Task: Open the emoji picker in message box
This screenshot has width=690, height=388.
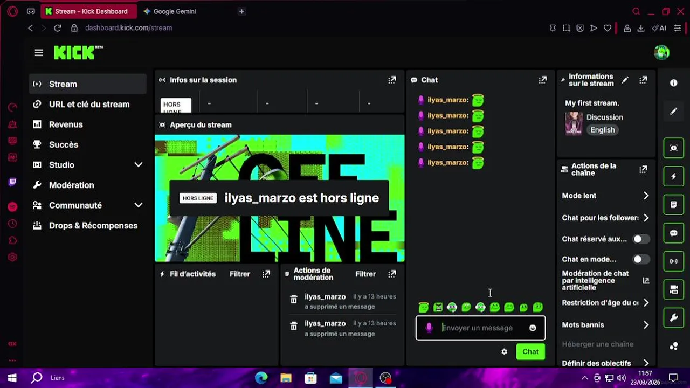Action: click(533, 328)
